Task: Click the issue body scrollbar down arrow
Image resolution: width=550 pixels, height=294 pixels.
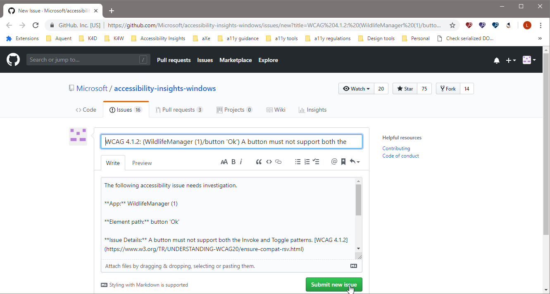Action: [x=358, y=248]
